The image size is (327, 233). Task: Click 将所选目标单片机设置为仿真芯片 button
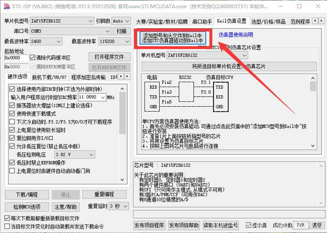pyautogui.click(x=229, y=66)
